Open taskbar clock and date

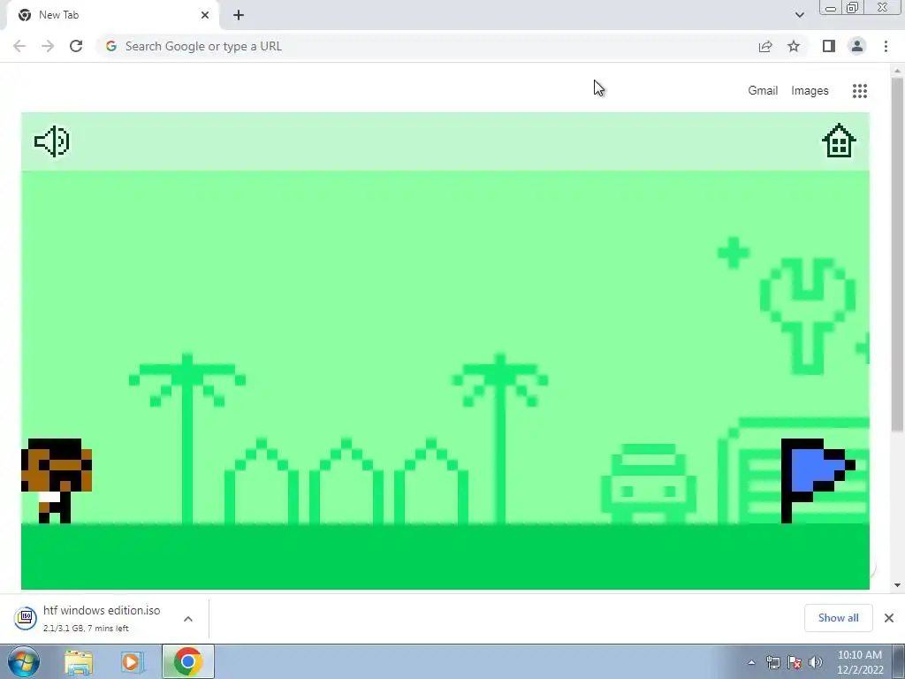point(860,662)
